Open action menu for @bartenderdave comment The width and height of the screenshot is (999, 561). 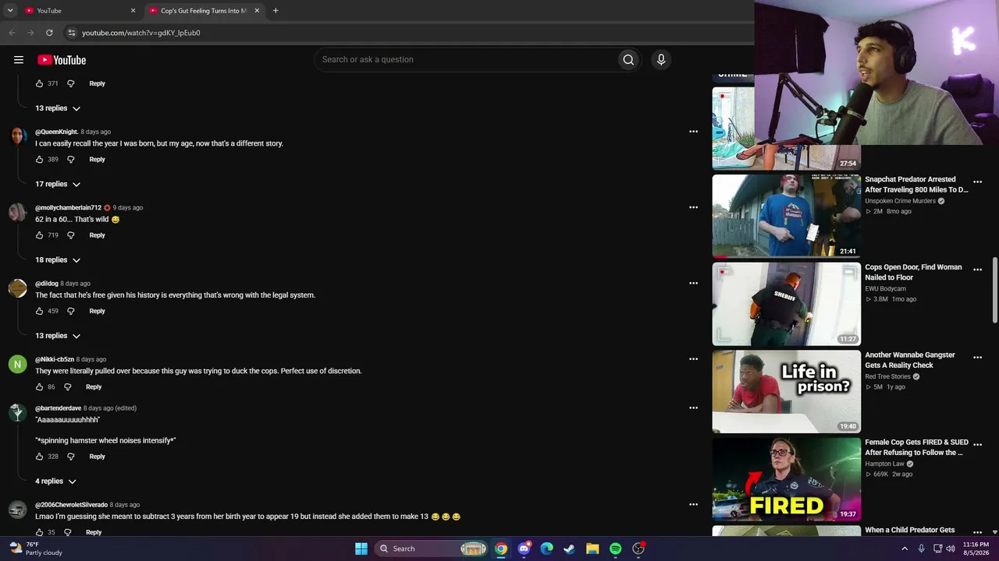click(693, 408)
